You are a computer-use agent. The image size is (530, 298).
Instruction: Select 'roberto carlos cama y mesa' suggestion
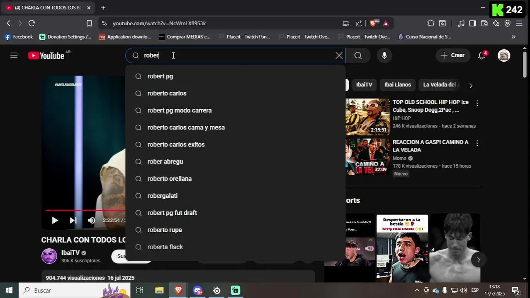(x=235, y=127)
